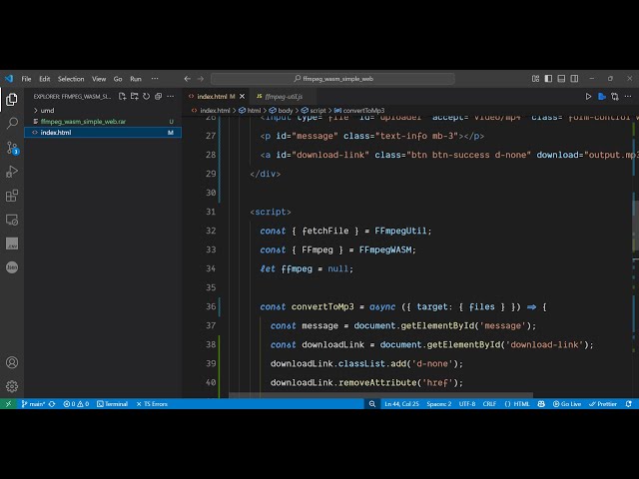Open the convertToMp3 breadcrumb dropdown
This screenshot has height=479, width=639.
[359, 111]
